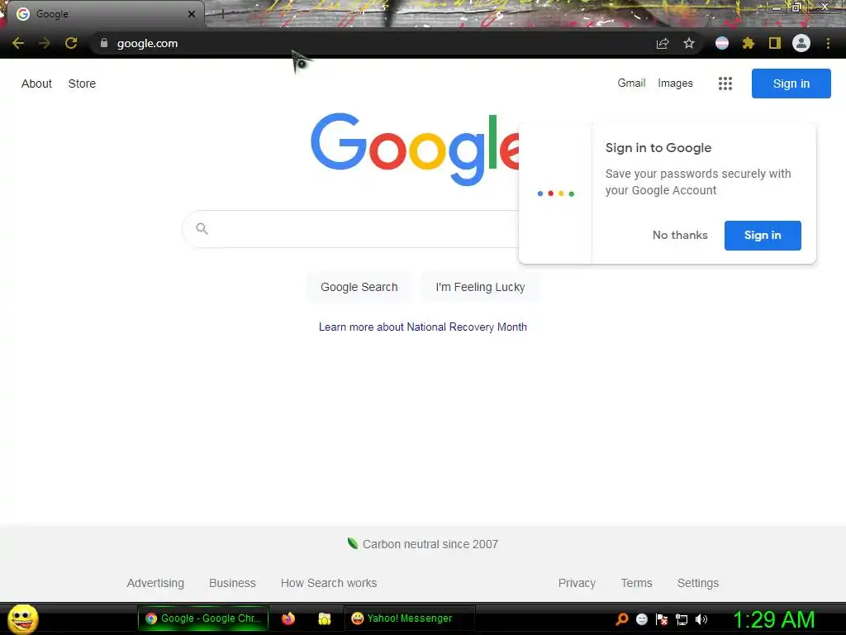Click the share this page icon
The width and height of the screenshot is (846, 635).
tap(663, 43)
